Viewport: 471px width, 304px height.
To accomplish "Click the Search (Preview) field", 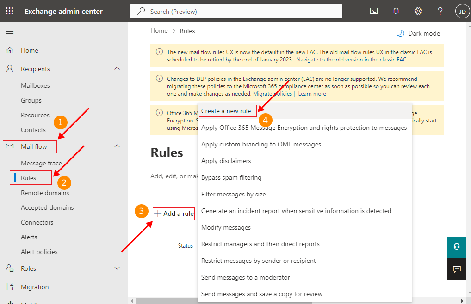I will (x=236, y=12).
